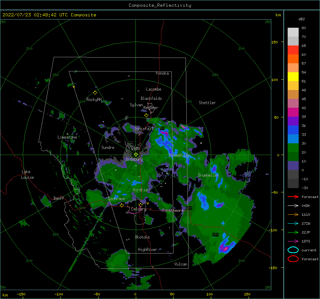This screenshot has height=299, width=320.
Task: Select the light gray 80 dBZ swatch
Action: pyautogui.click(x=293, y=32)
